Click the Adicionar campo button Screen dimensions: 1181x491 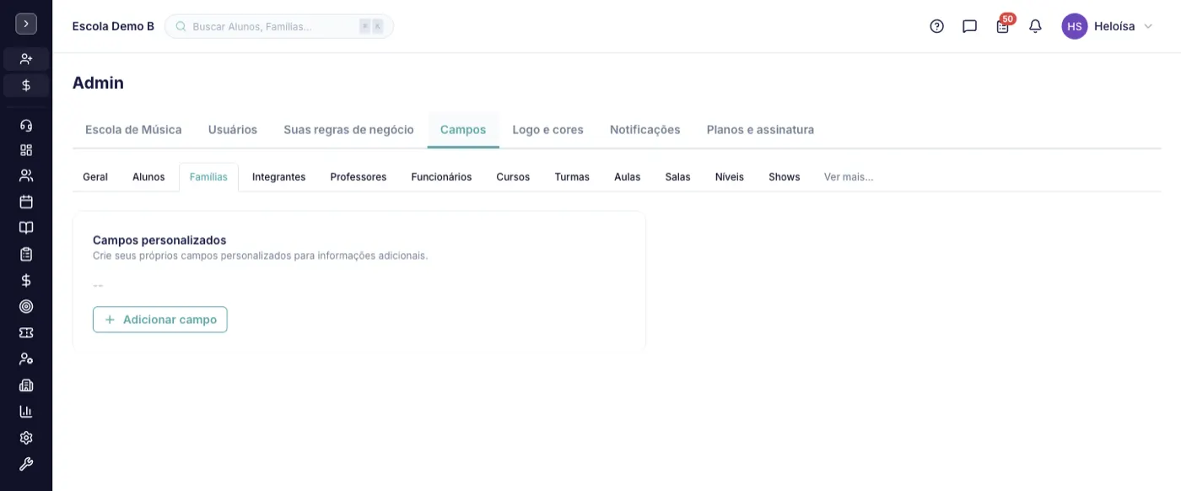pyautogui.click(x=160, y=320)
